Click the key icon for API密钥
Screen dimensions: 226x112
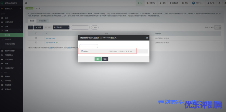[2, 81]
